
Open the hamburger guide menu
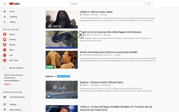coord(5,4)
